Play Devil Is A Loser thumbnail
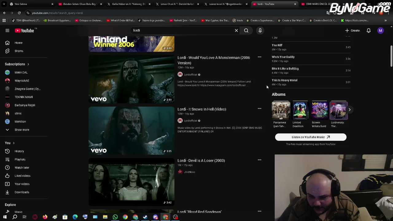 (x=131, y=182)
